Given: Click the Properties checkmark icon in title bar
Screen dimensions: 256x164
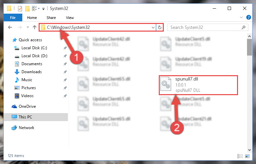Looking at the screenshot, I should [x=20, y=9].
